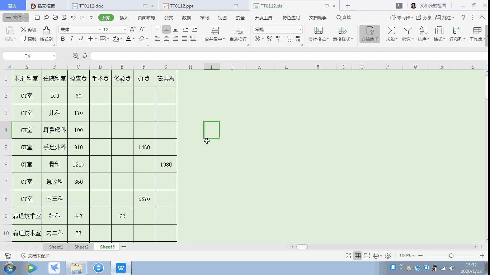Click the fill color bucket
The image size is (490, 275).
[116, 39]
